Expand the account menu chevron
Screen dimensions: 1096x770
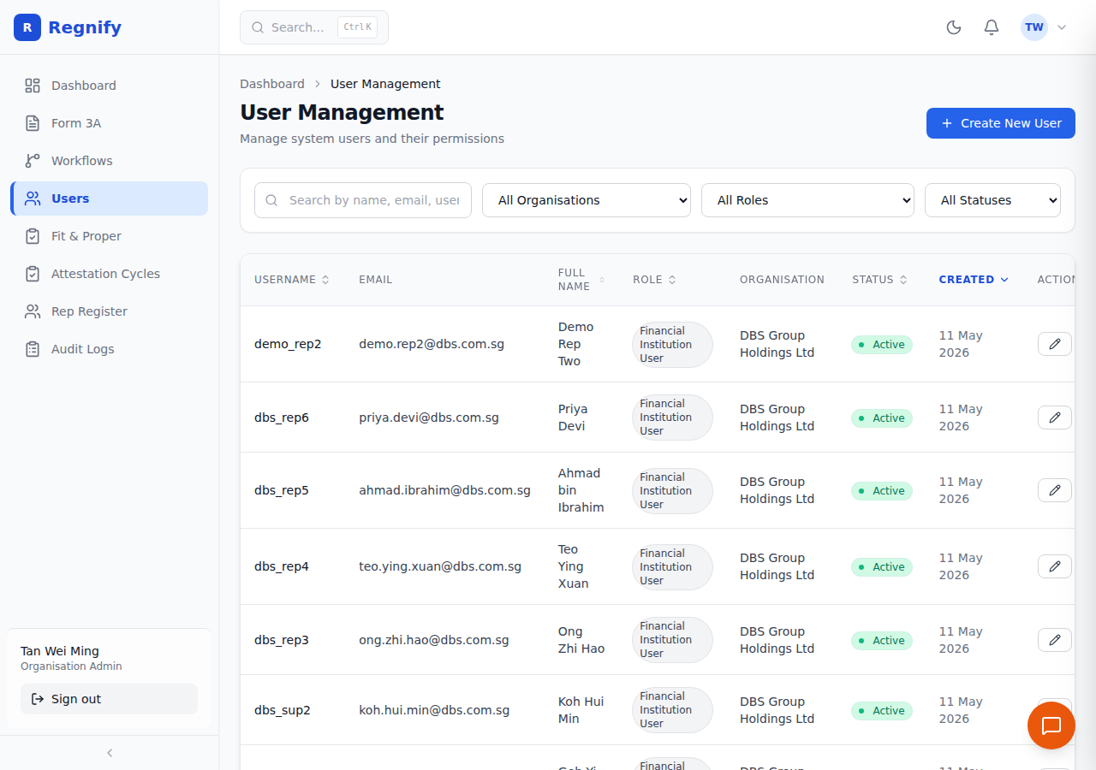1062,27
